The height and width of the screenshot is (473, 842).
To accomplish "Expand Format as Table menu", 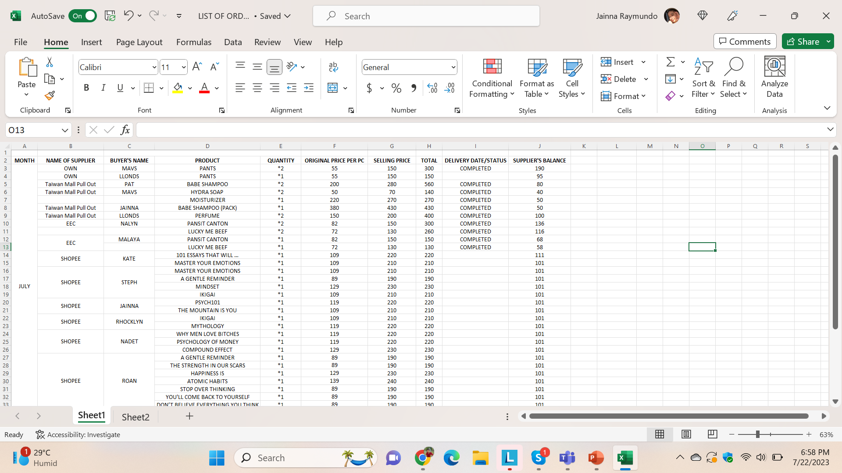I will pyautogui.click(x=537, y=78).
